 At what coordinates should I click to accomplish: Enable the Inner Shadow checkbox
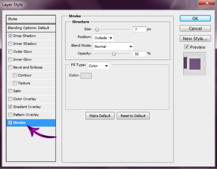(10, 44)
